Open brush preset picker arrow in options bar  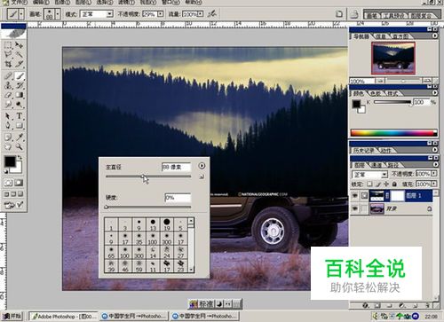click(58, 14)
